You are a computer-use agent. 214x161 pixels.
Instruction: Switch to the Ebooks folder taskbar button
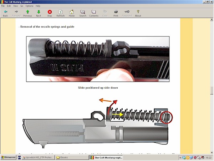point(72,157)
